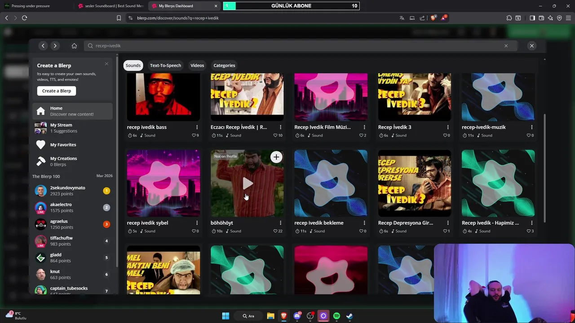This screenshot has height=323, width=575.
Task: Open options menu for recep ivedik sybel
Action: pos(197,223)
